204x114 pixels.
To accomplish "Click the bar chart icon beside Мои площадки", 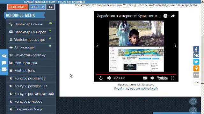I will coord(11,63).
